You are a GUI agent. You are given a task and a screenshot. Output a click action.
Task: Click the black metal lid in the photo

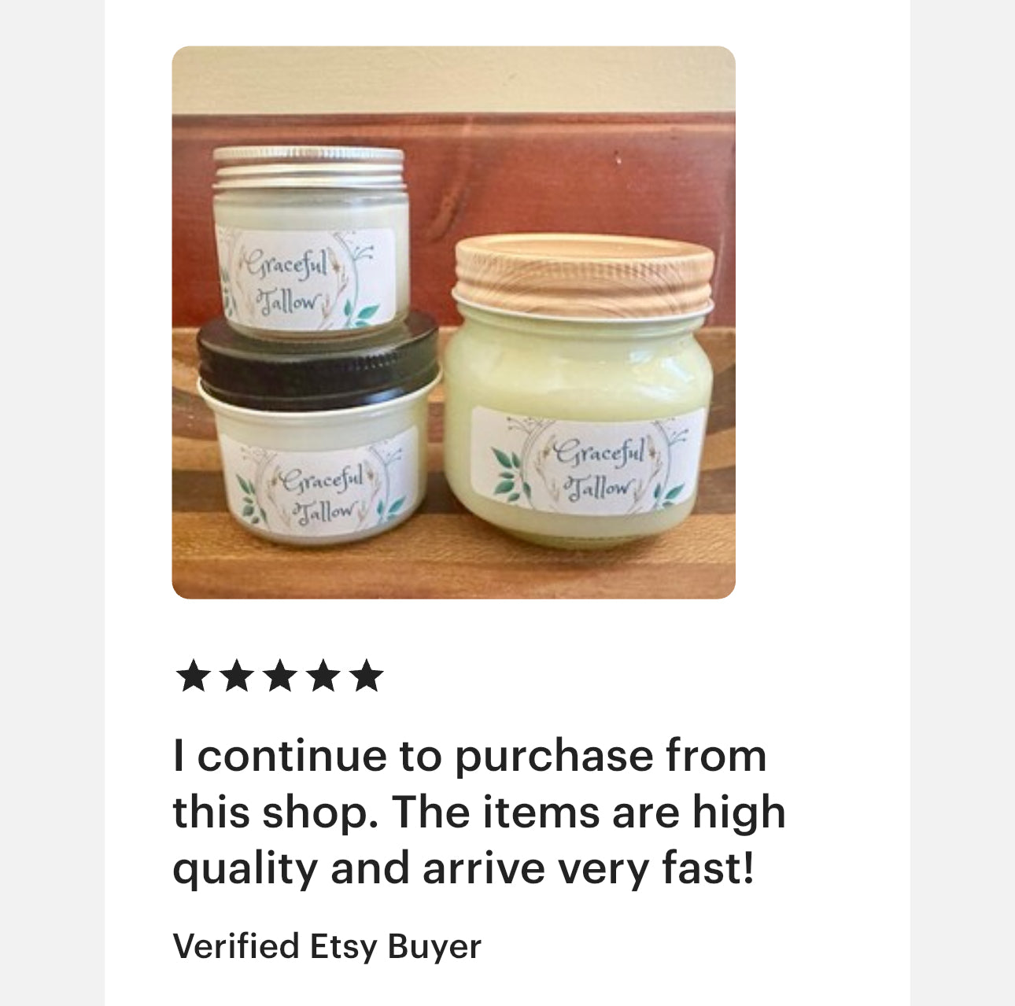tap(317, 358)
